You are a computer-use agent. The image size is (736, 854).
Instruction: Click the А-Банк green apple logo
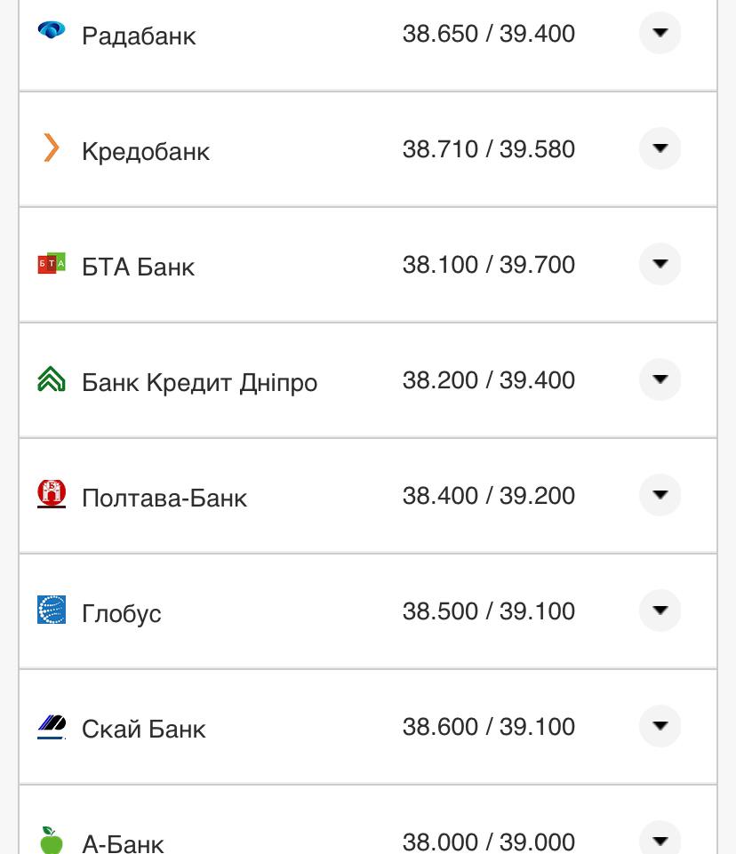[52, 840]
